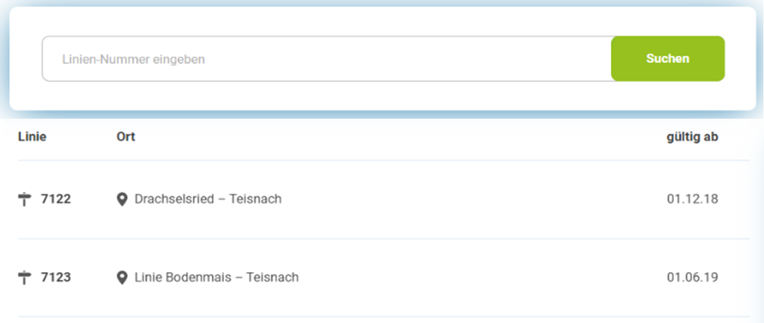Click the signpost icon beside line 7122

[25, 199]
